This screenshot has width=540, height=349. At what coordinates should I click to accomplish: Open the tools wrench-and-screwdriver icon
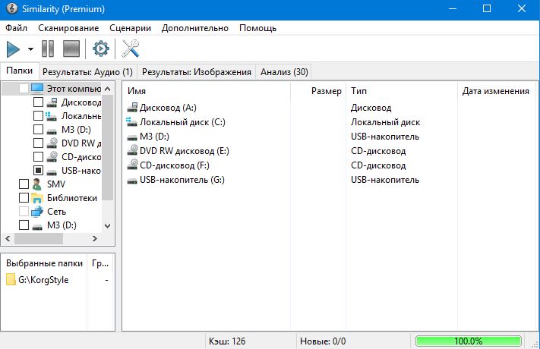[131, 49]
